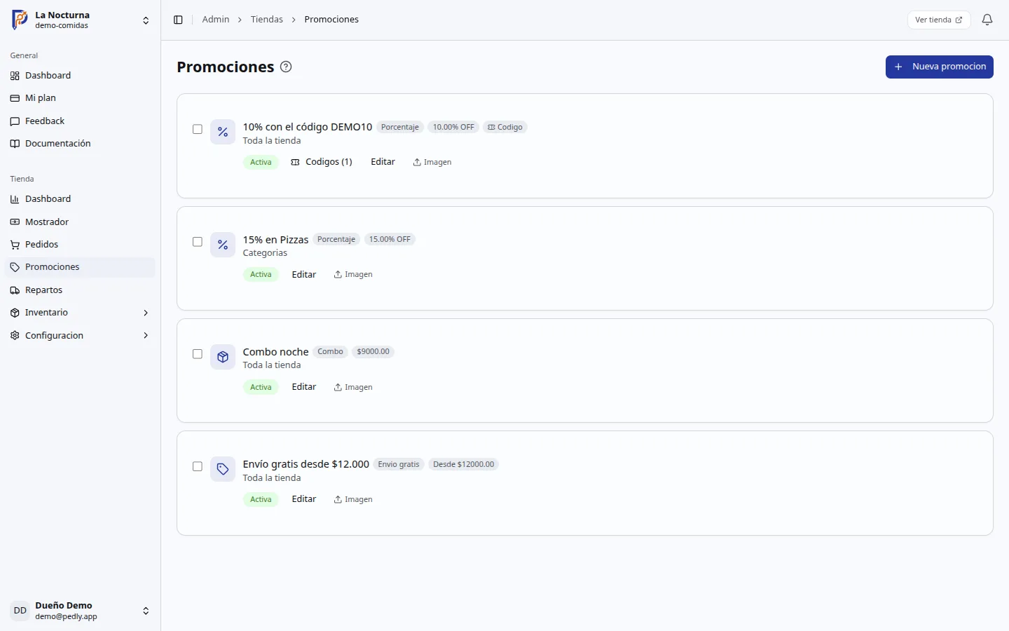Open the notifications bell
Viewport: 1009px width, 631px height.
pyautogui.click(x=987, y=20)
